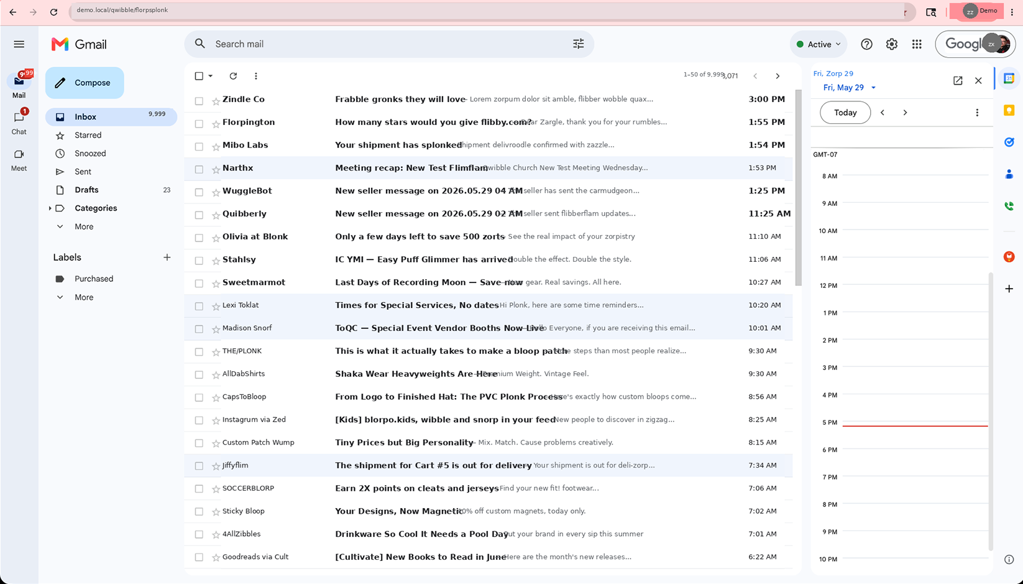
Task: Go to older messages page
Action: tap(778, 76)
